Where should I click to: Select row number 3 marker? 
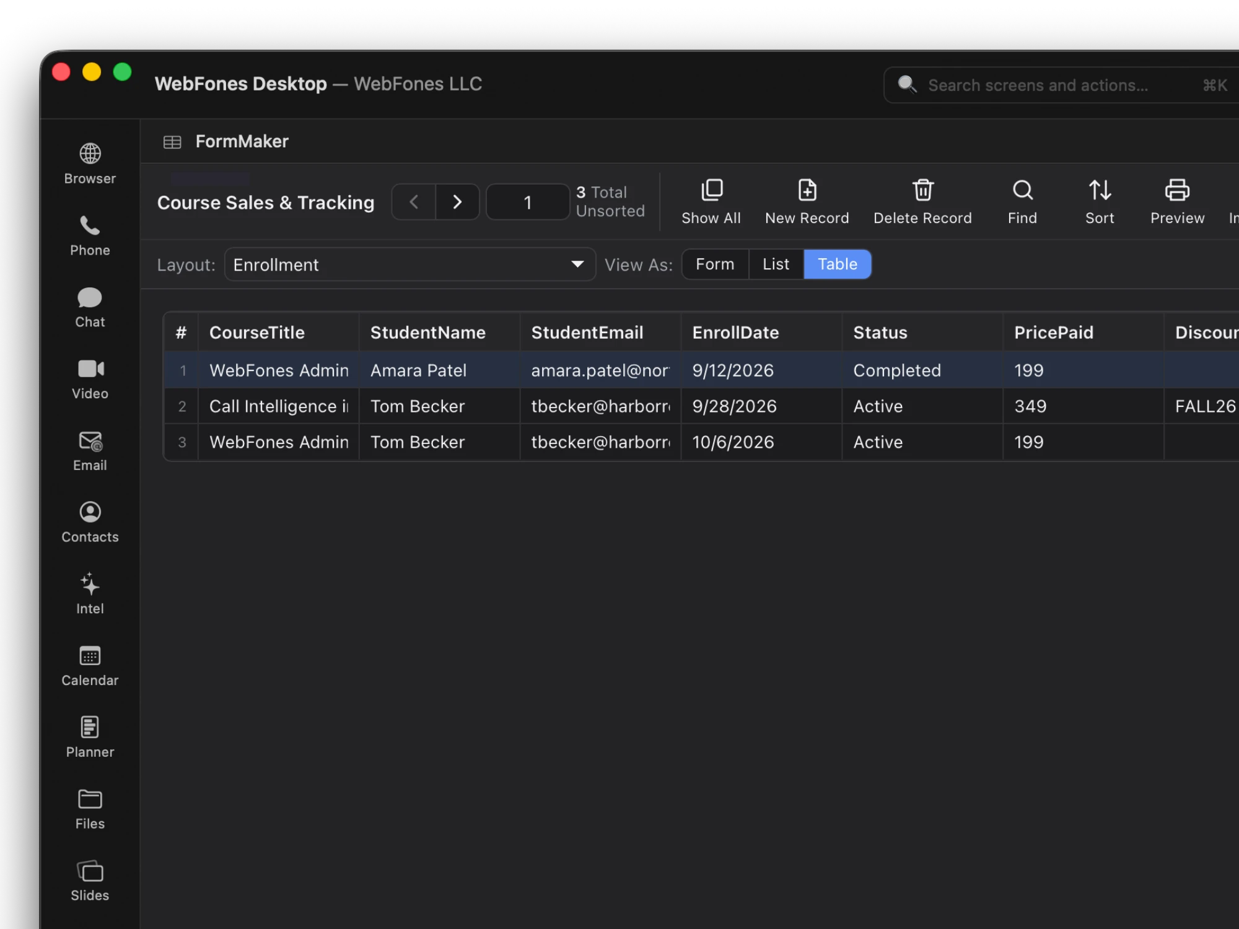(x=182, y=442)
